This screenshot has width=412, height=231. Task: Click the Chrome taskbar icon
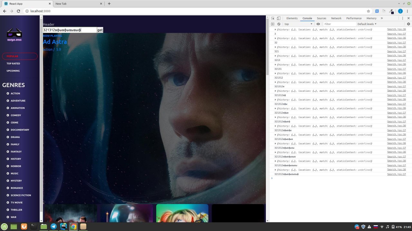(73, 227)
